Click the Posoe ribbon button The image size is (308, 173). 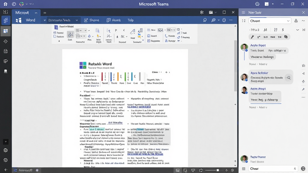[170, 36]
